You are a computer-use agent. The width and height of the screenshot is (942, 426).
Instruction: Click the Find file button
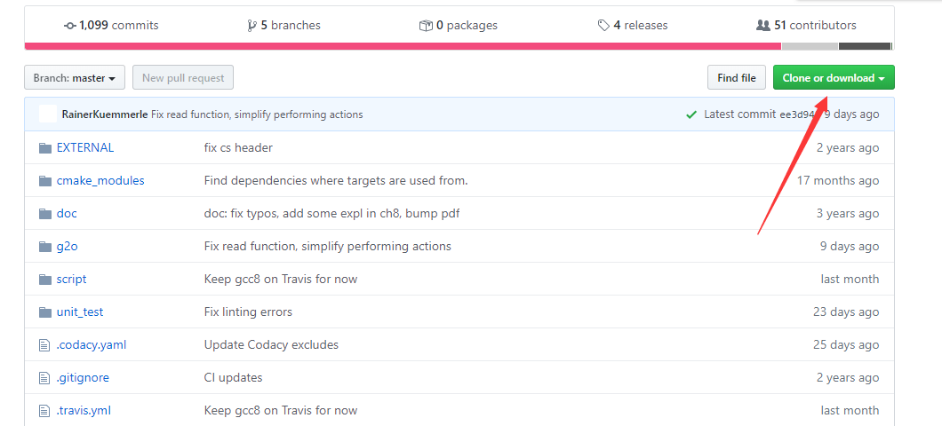(736, 78)
